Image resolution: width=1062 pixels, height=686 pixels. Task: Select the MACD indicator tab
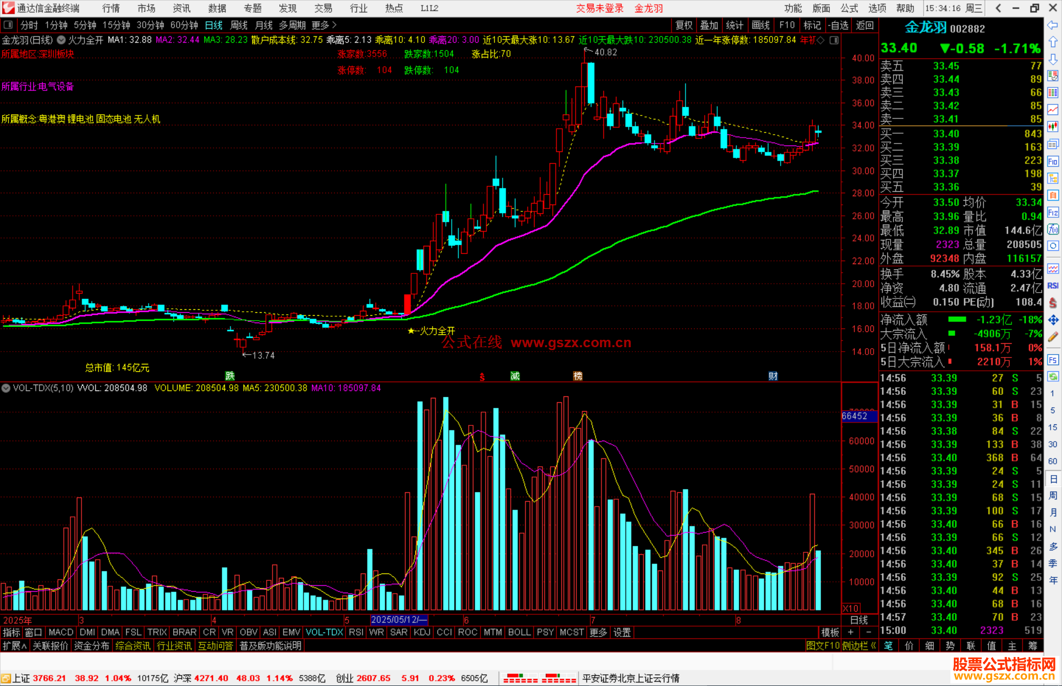[x=60, y=632]
